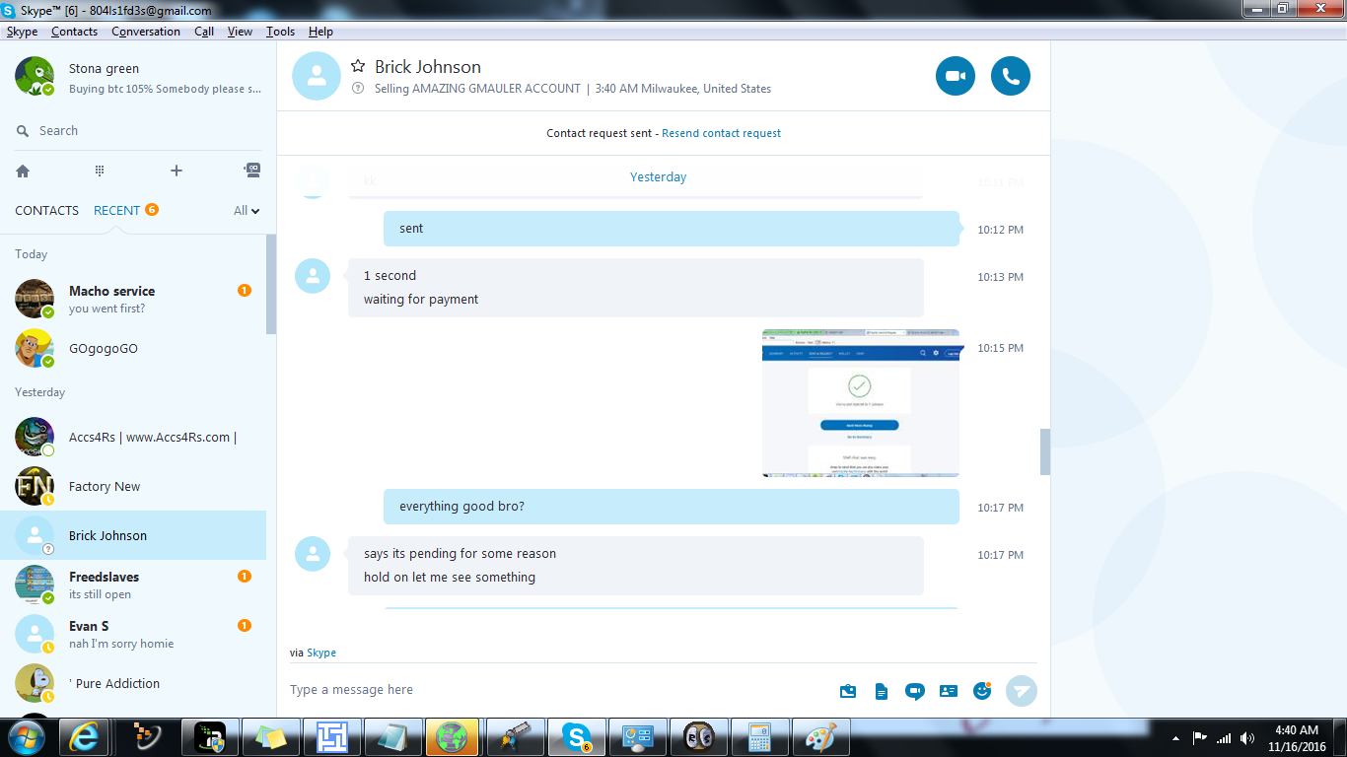Click the video message icon
Viewport: 1347px width, 757px height.
[x=915, y=691]
